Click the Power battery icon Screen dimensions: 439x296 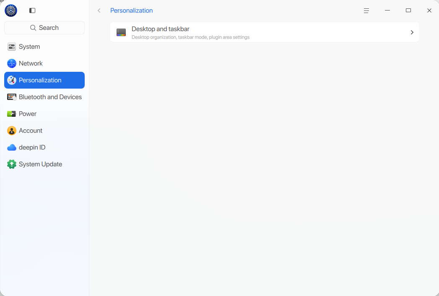tap(11, 114)
